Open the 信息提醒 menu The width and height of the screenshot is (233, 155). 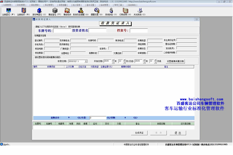(x=63, y=5)
